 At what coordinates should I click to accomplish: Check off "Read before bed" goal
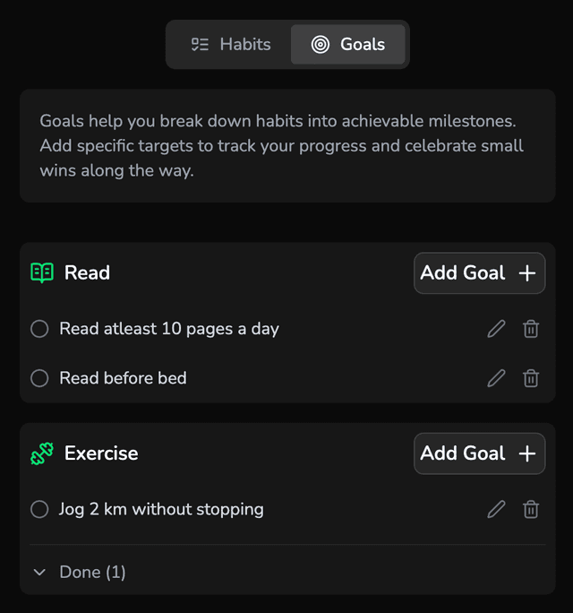tap(39, 378)
